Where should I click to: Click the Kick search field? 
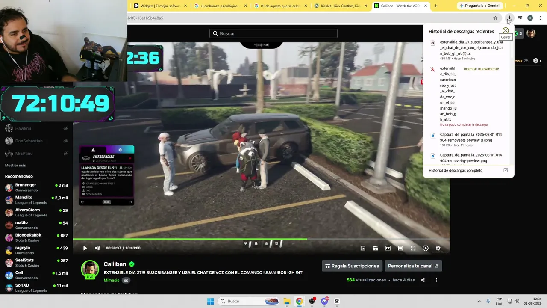(273, 33)
